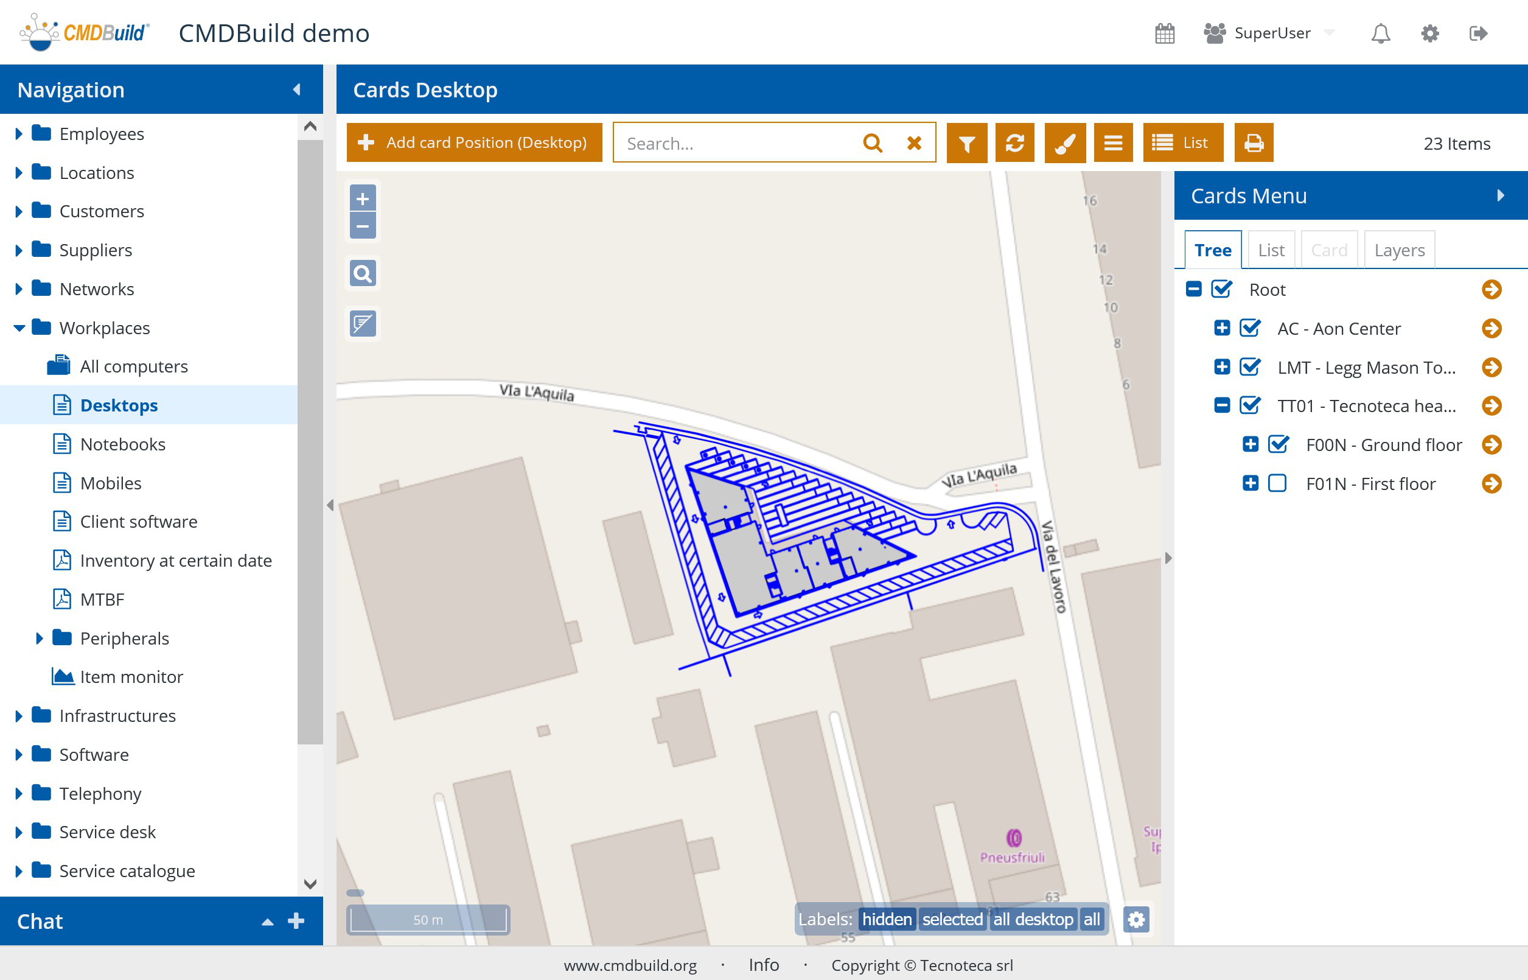Switch to the Layers tab
The width and height of the screenshot is (1528, 980).
coord(1399,250)
